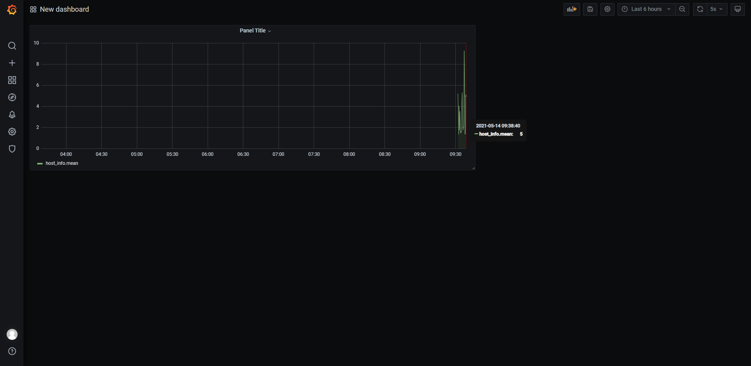Click the 07:00 time axis label
This screenshot has width=751, height=366.
coord(278,154)
